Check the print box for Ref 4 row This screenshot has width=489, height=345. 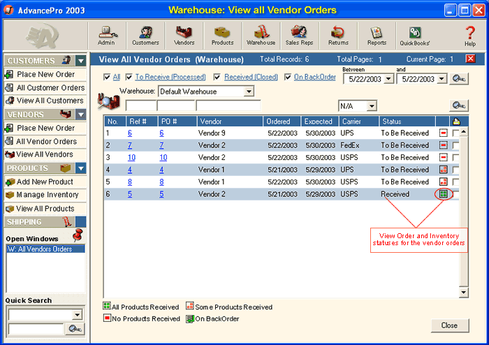coord(455,170)
